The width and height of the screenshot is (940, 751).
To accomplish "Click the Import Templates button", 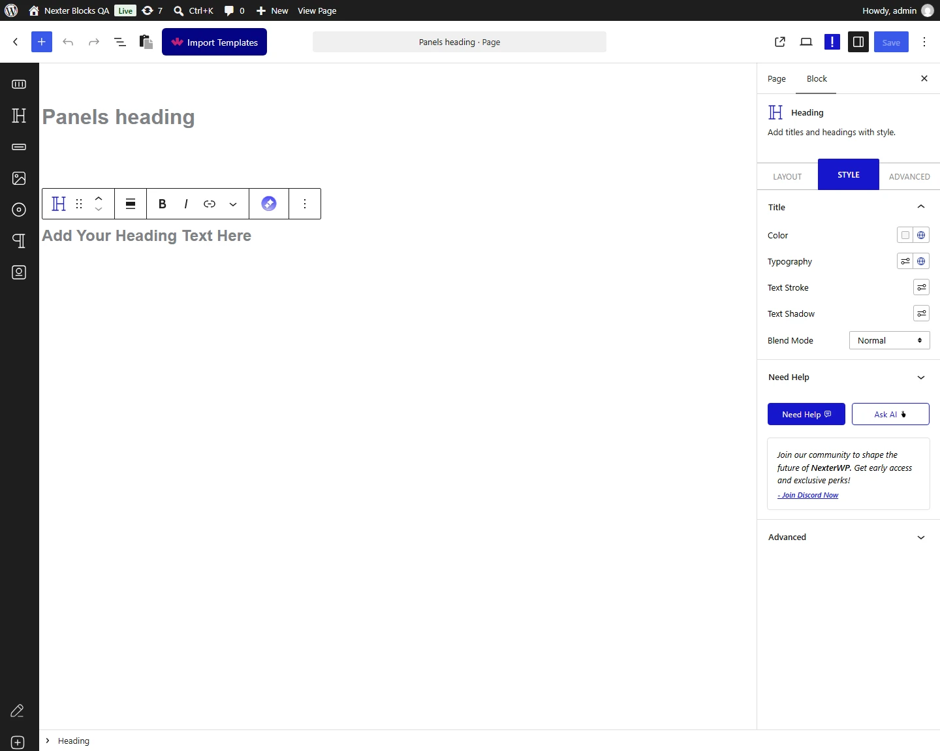I will pos(214,42).
